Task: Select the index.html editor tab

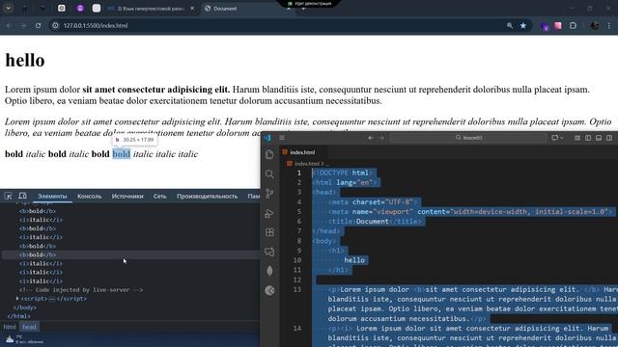Action: [302, 152]
